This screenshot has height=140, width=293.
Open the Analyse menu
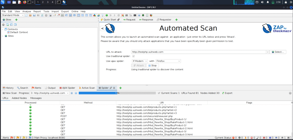27,11
